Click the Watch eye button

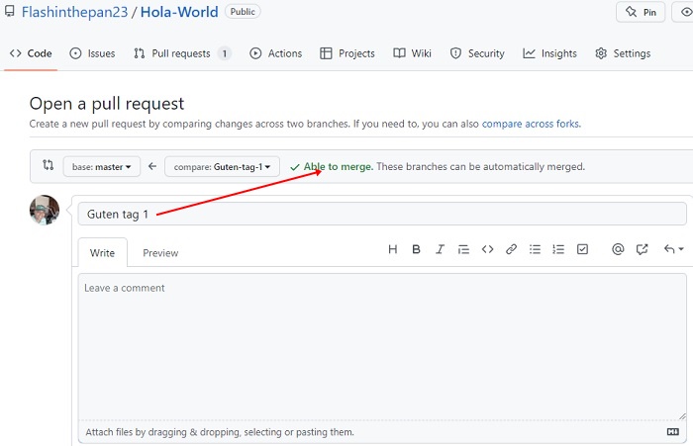685,12
